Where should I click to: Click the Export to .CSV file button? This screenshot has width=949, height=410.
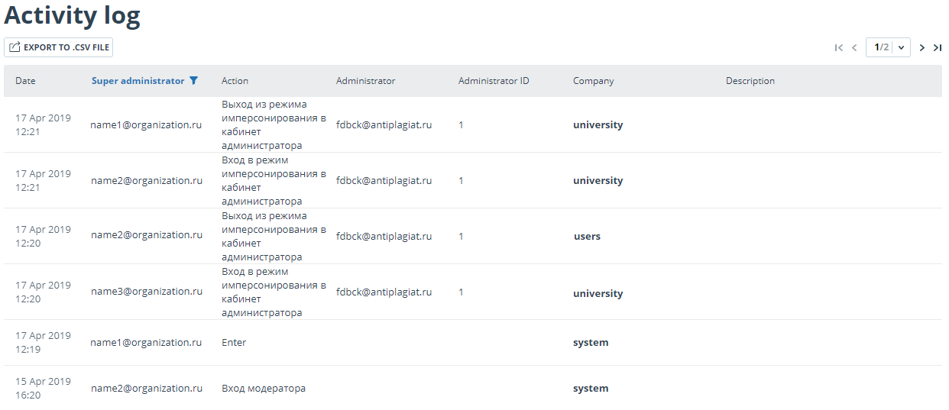coord(59,47)
